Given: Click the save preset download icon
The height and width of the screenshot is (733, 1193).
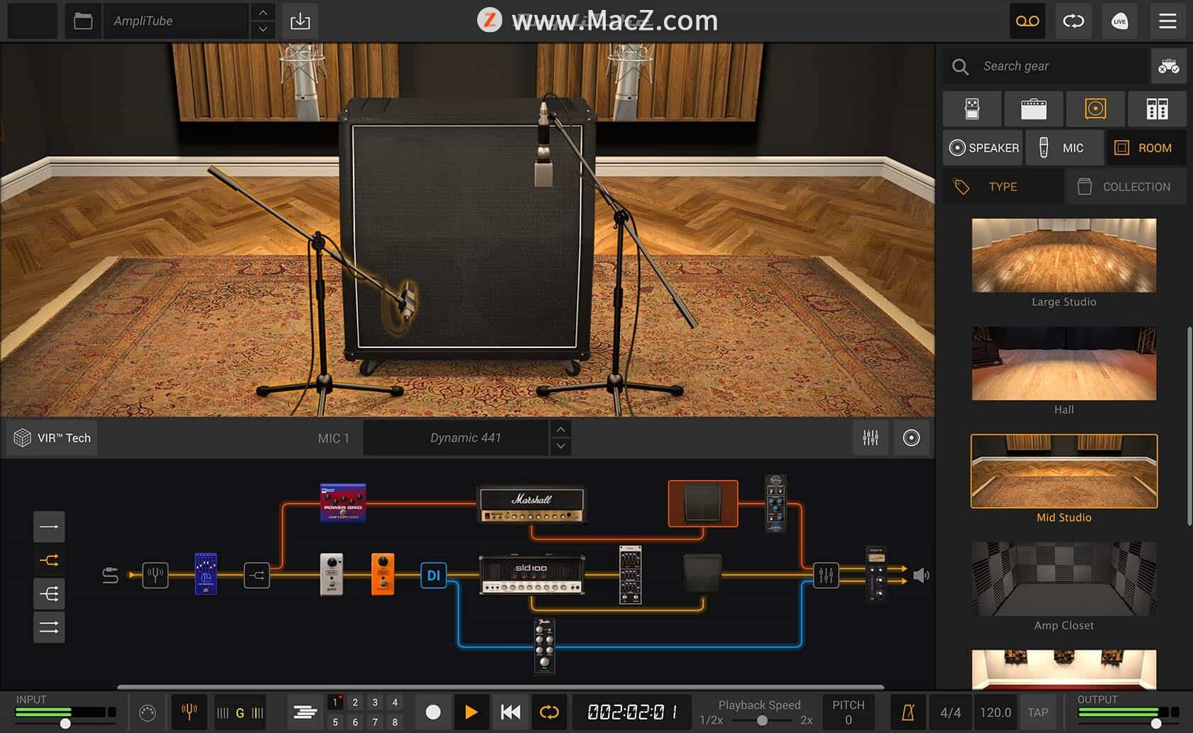Looking at the screenshot, I should pyautogui.click(x=300, y=21).
